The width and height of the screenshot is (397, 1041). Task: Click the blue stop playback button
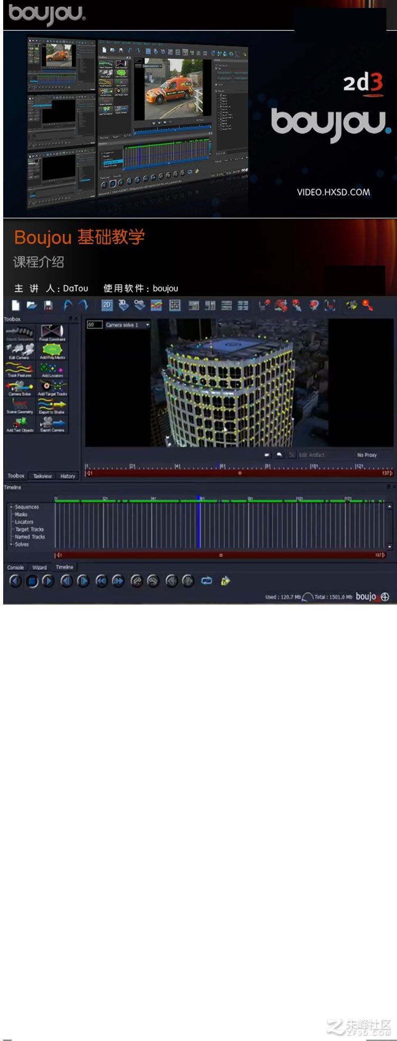point(32,581)
